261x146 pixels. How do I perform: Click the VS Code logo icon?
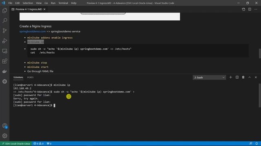(3, 3)
